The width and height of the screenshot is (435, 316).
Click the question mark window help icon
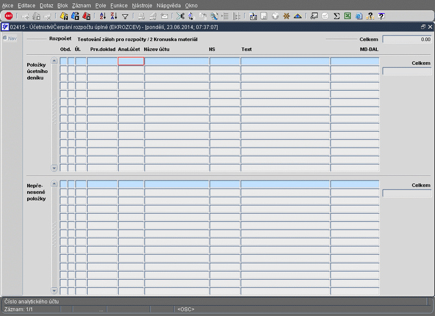(382, 16)
